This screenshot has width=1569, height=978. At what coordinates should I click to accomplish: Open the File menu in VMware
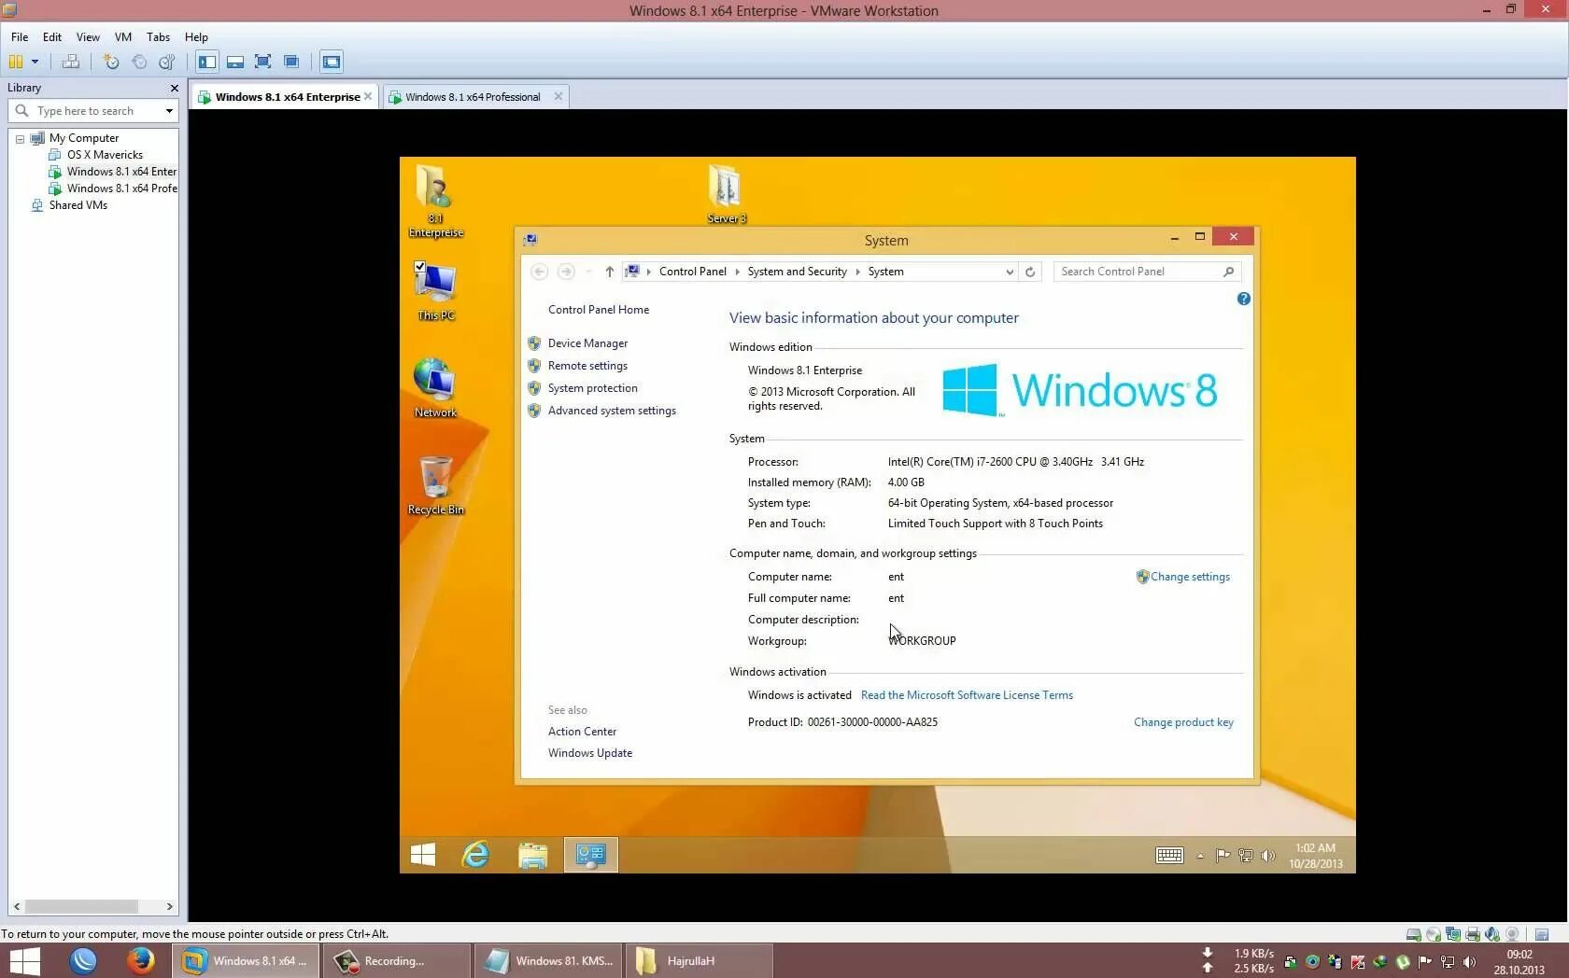pyautogui.click(x=20, y=37)
